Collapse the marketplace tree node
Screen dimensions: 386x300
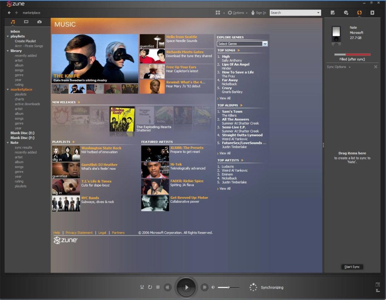(8, 89)
